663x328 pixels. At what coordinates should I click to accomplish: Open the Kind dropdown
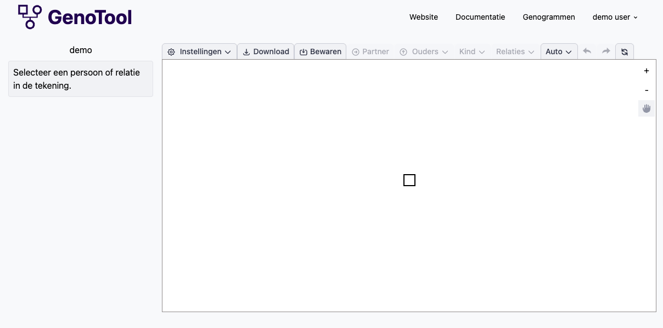(x=472, y=51)
